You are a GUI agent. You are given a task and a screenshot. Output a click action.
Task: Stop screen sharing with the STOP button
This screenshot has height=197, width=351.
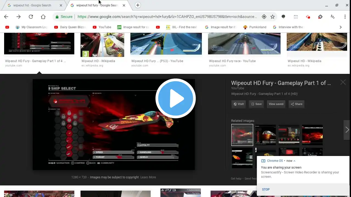tap(266, 189)
